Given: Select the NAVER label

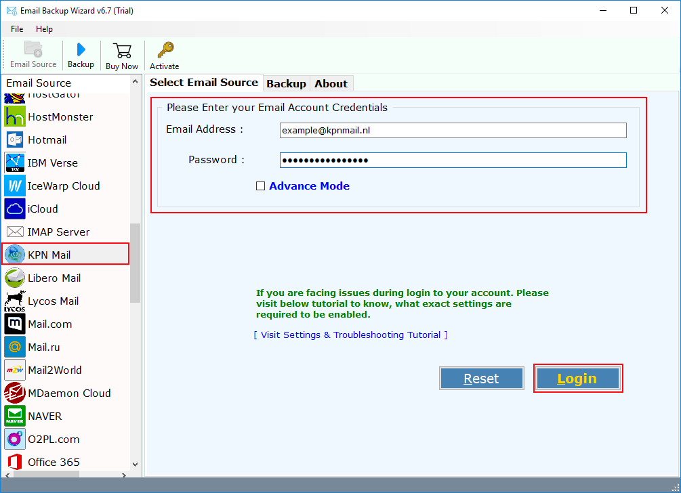Looking at the screenshot, I should pyautogui.click(x=45, y=416).
